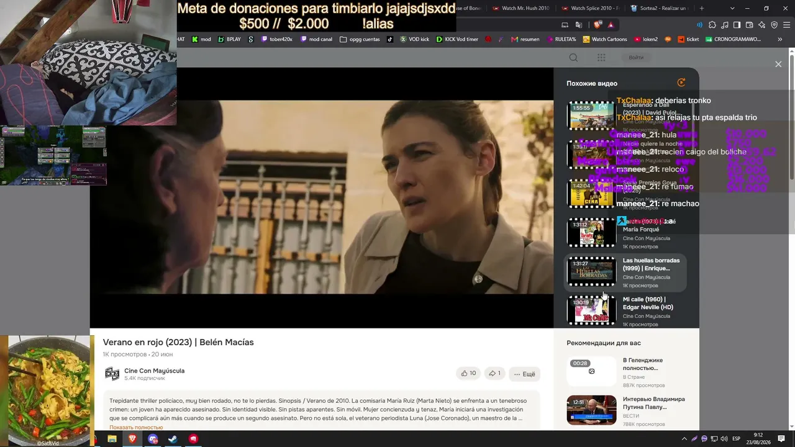Image resolution: width=795 pixels, height=447 pixels.
Task: Click the Brave Shields lion icon
Action: coord(597,25)
